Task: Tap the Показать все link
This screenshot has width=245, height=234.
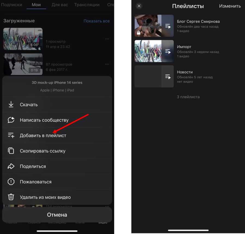Action: 96,21
